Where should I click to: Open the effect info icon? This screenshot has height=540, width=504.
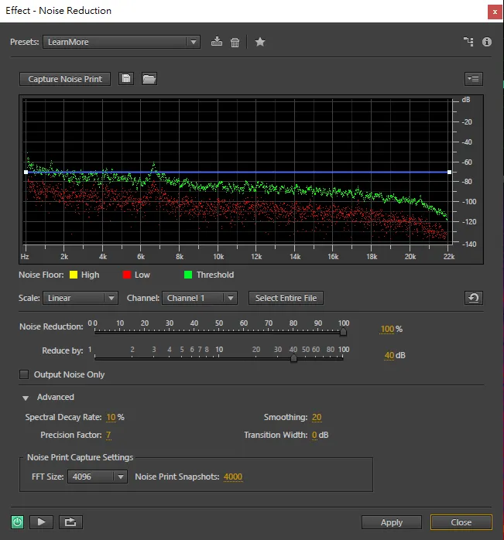(x=487, y=42)
